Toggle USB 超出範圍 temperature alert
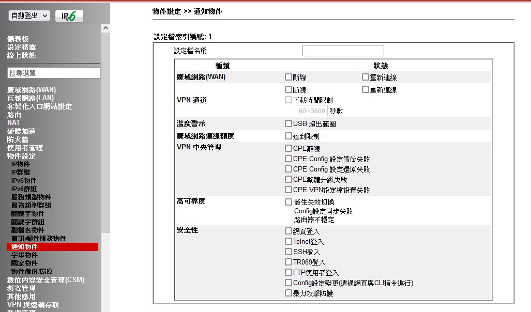This screenshot has width=531, height=312. coord(289,123)
